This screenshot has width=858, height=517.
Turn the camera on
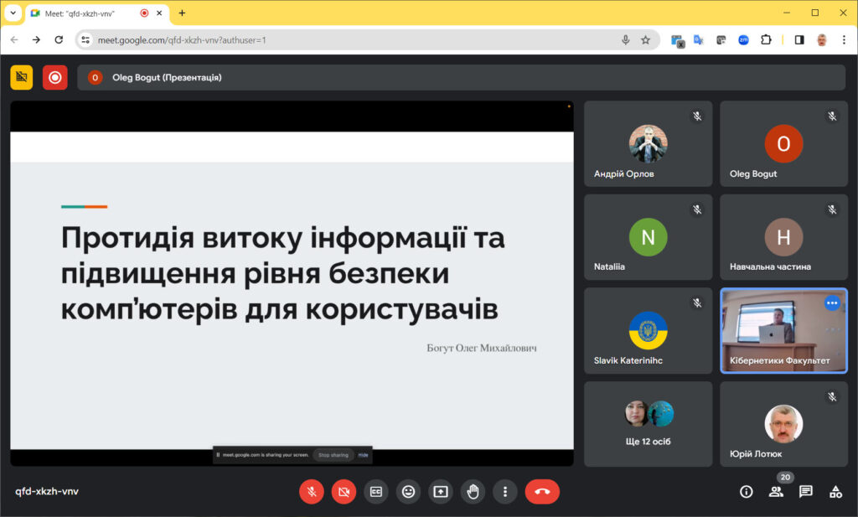(344, 492)
